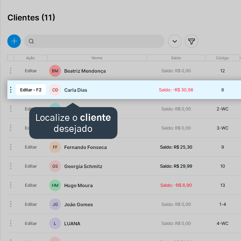The image size is (241, 241).
Task: Open three-dot menu for João Gomes
Action: [11, 204]
